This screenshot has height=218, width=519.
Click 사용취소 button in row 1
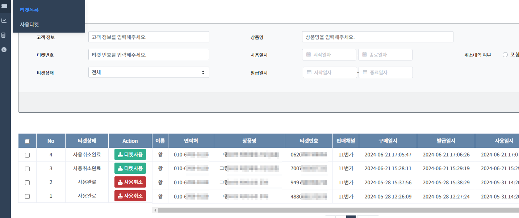point(130,196)
